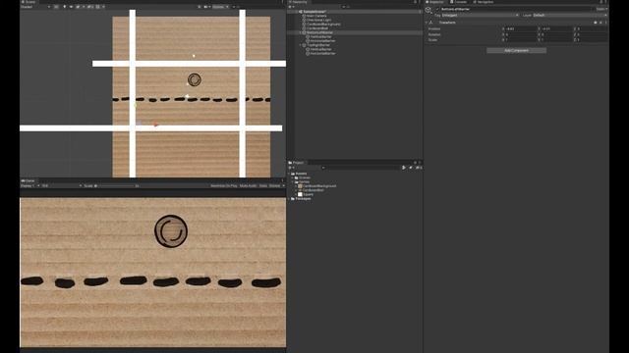Click Scale X field
This screenshot has width=629, height=353.
coord(520,39)
